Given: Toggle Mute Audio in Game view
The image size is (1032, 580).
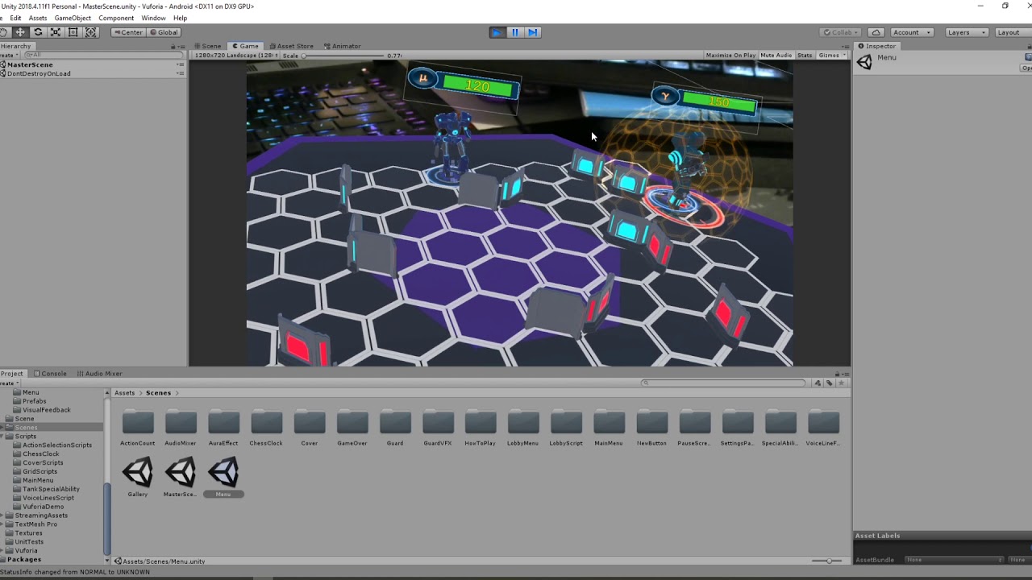Looking at the screenshot, I should [776, 56].
